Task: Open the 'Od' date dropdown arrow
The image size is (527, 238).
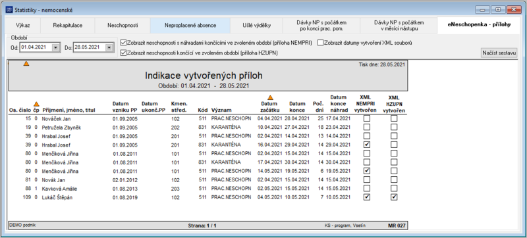Action: (55, 47)
